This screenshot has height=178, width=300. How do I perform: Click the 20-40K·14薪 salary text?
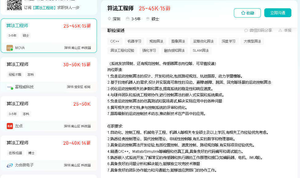[77, 143]
